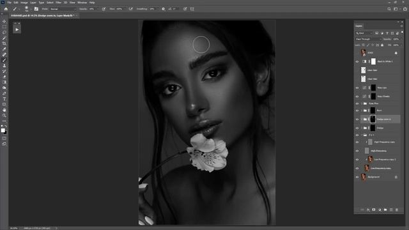Lock all layer attributes
Image resolution: width=409 pixels, height=230 pixels.
382,45
